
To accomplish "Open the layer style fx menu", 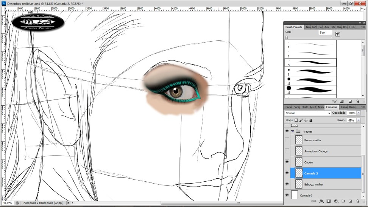I will pyautogui.click(x=321, y=201).
